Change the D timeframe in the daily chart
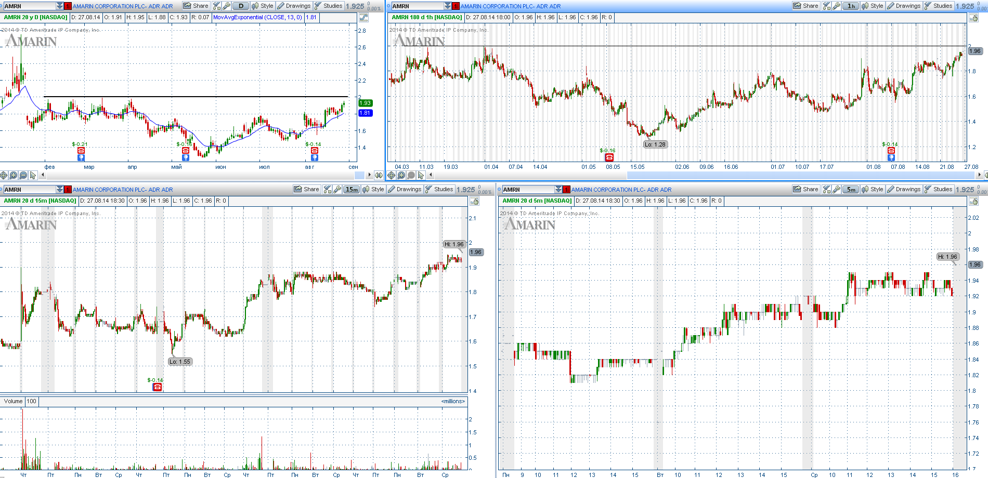 click(240, 6)
